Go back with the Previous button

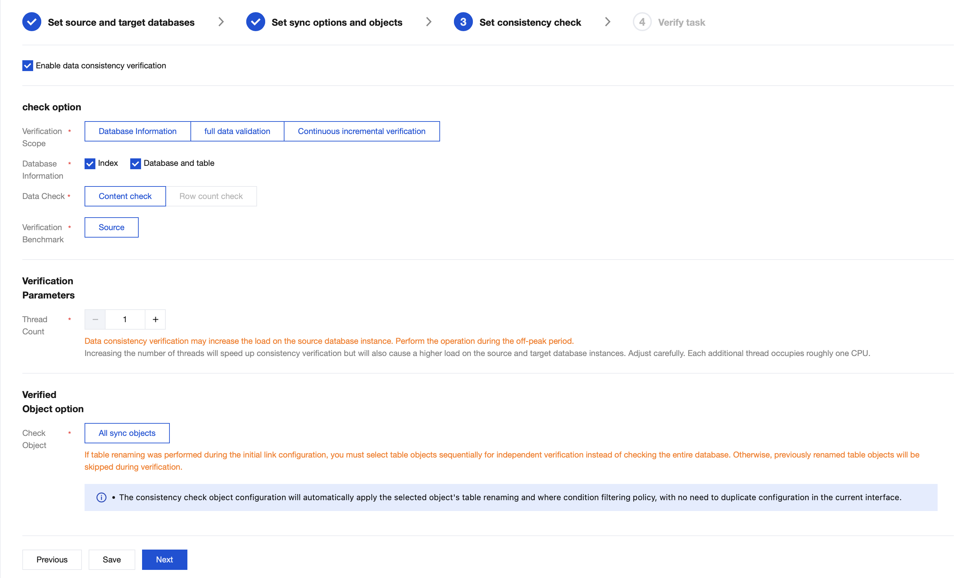click(52, 559)
